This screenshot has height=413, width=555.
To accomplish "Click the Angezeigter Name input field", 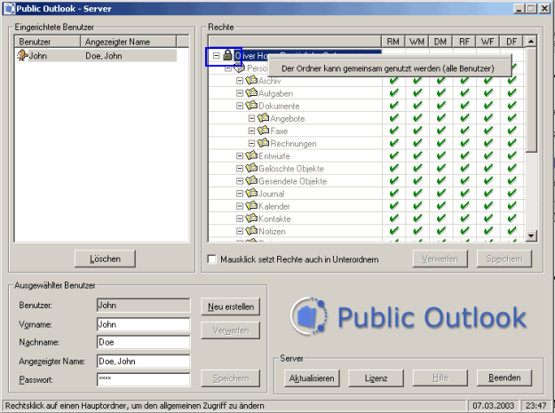I will (x=143, y=361).
